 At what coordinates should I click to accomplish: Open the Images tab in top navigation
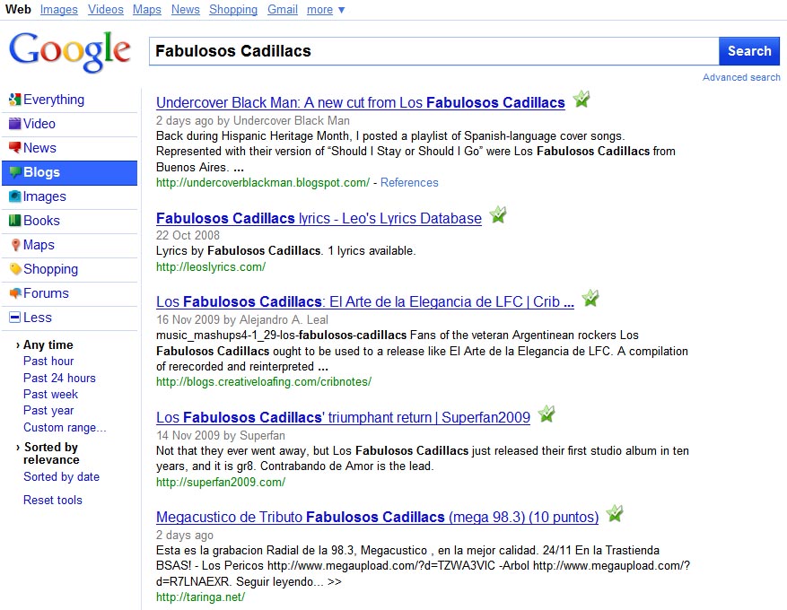click(58, 10)
